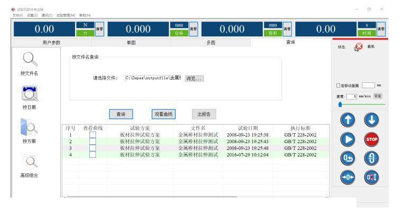Click the 浏览... browse button

tap(194, 79)
